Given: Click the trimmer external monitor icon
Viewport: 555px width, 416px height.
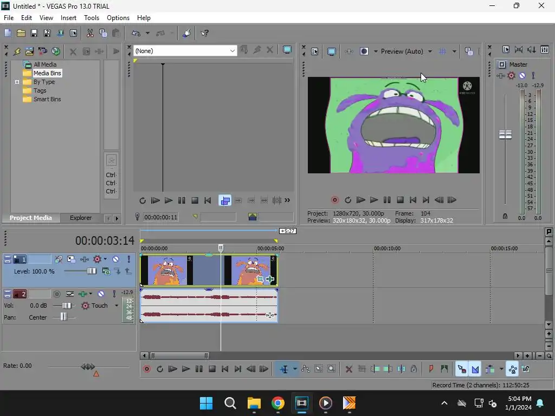Looking at the screenshot, I should click(287, 50).
